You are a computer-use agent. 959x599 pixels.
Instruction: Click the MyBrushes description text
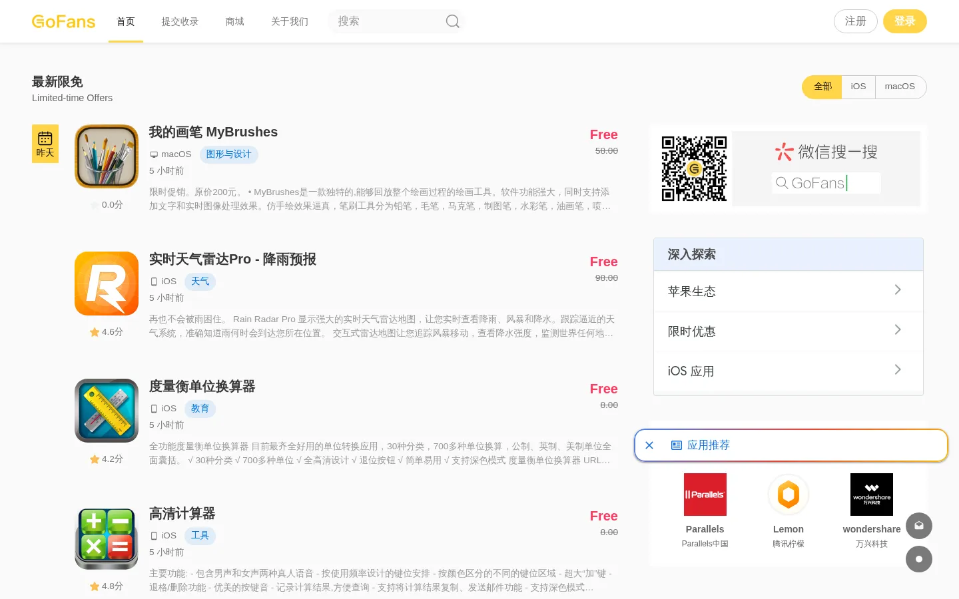pyautogui.click(x=380, y=199)
